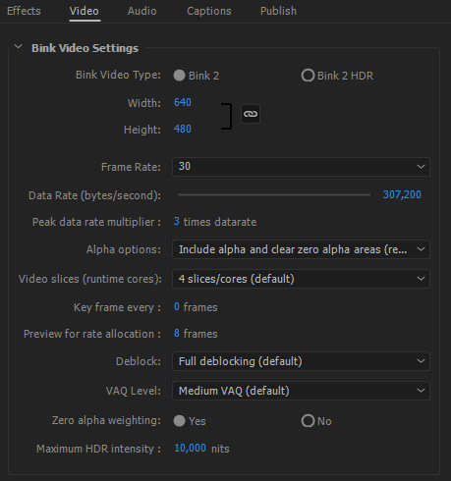Click the Height value 480
451x481 pixels.
[x=183, y=129]
